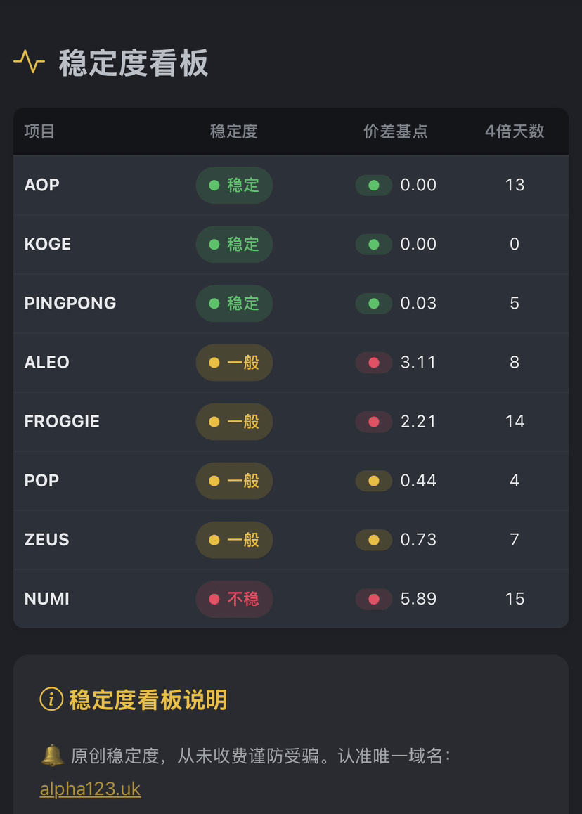
Task: Click the pulse icon beside 稳定度看板 title
Action: point(29,63)
